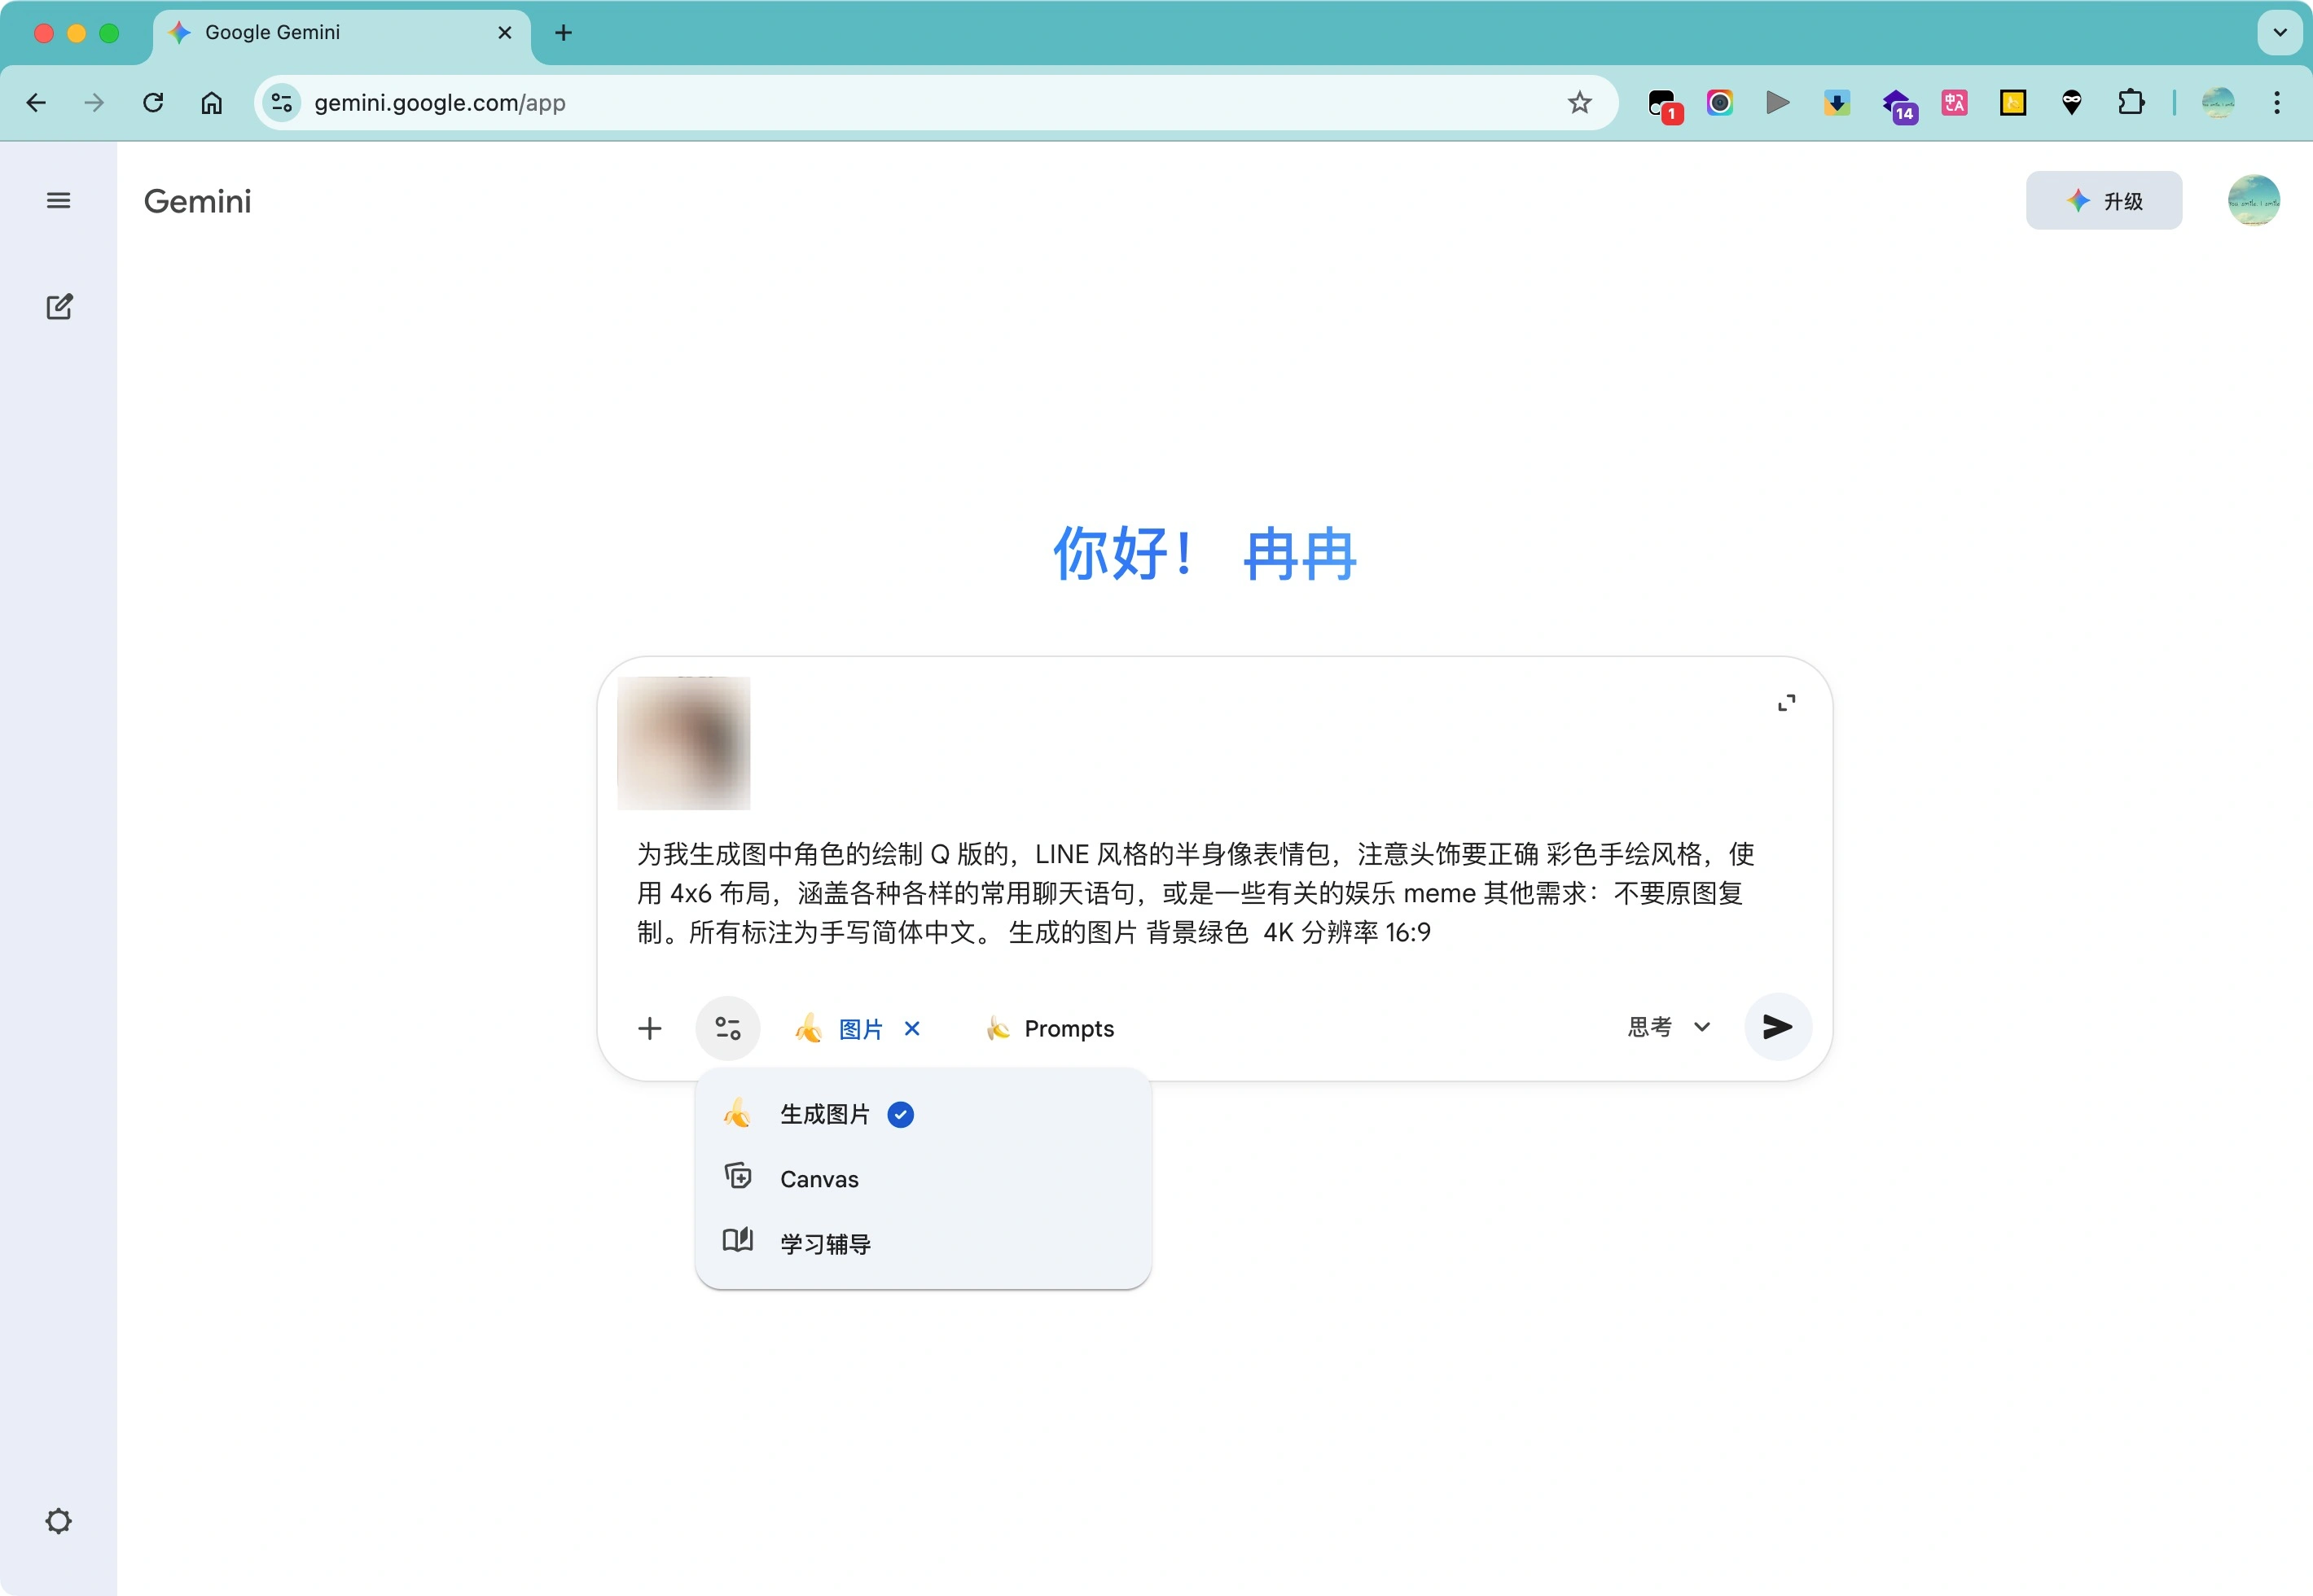This screenshot has height=1596, width=2313.
Task: Open browser extensions puzzle icon
Action: pyautogui.click(x=2130, y=103)
